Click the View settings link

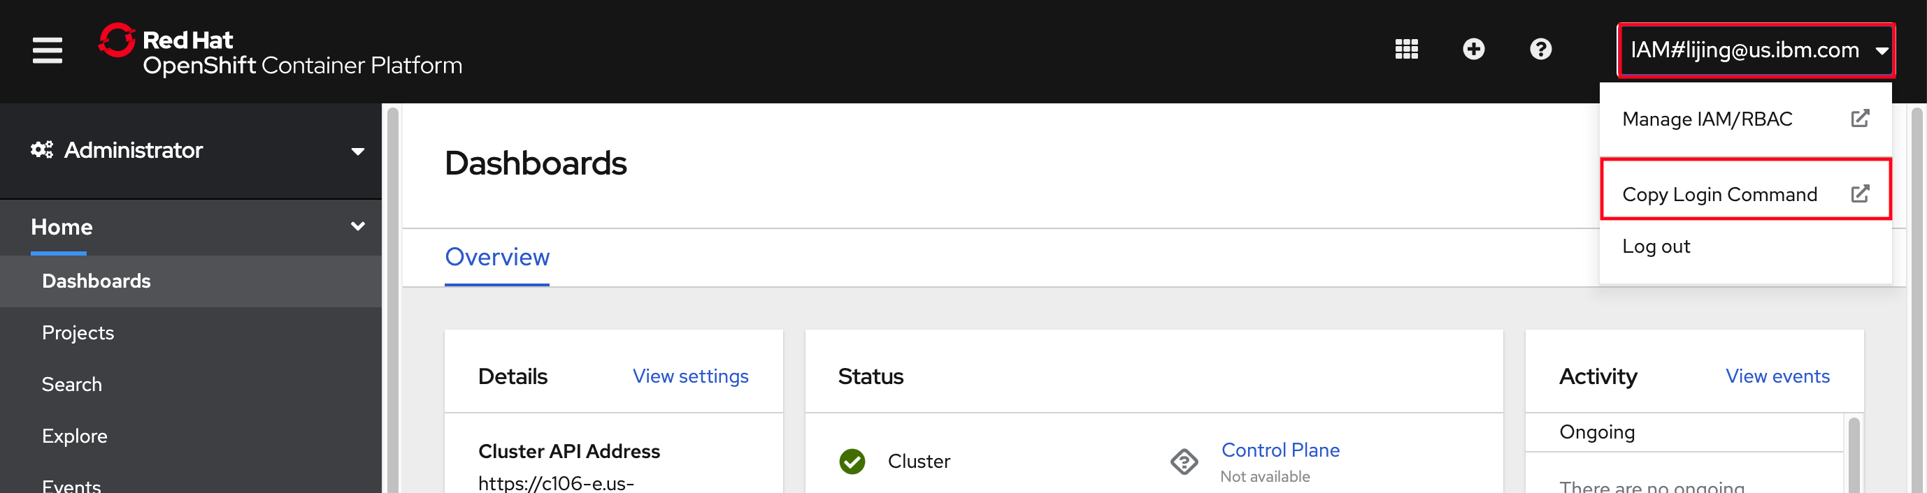pyautogui.click(x=689, y=376)
